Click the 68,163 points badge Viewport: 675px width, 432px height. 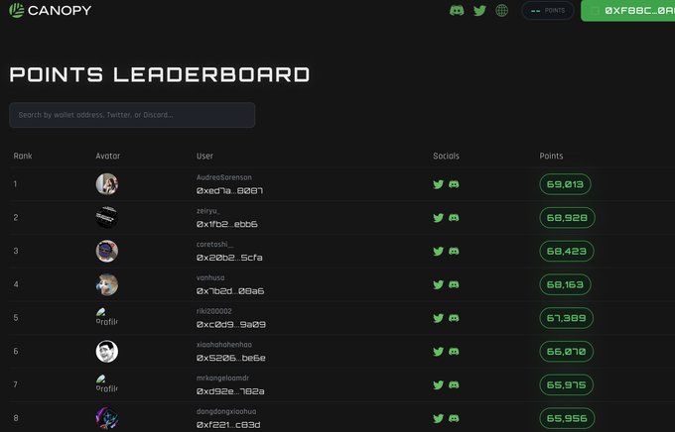tap(565, 284)
